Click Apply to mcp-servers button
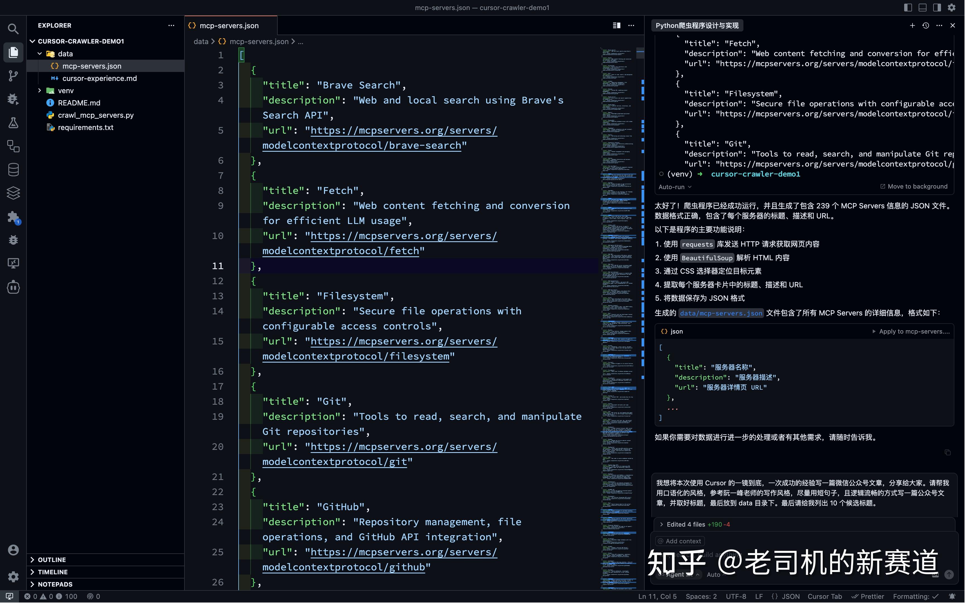 911,331
